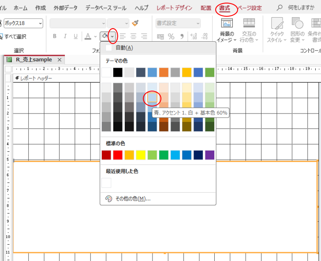Open the 背景のイメージ button
Viewport: 321px width, 261px height.
coord(227,30)
